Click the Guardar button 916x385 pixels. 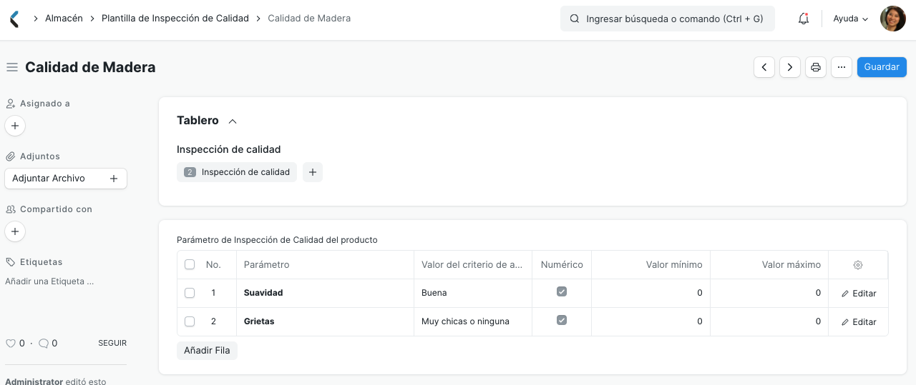click(x=882, y=67)
